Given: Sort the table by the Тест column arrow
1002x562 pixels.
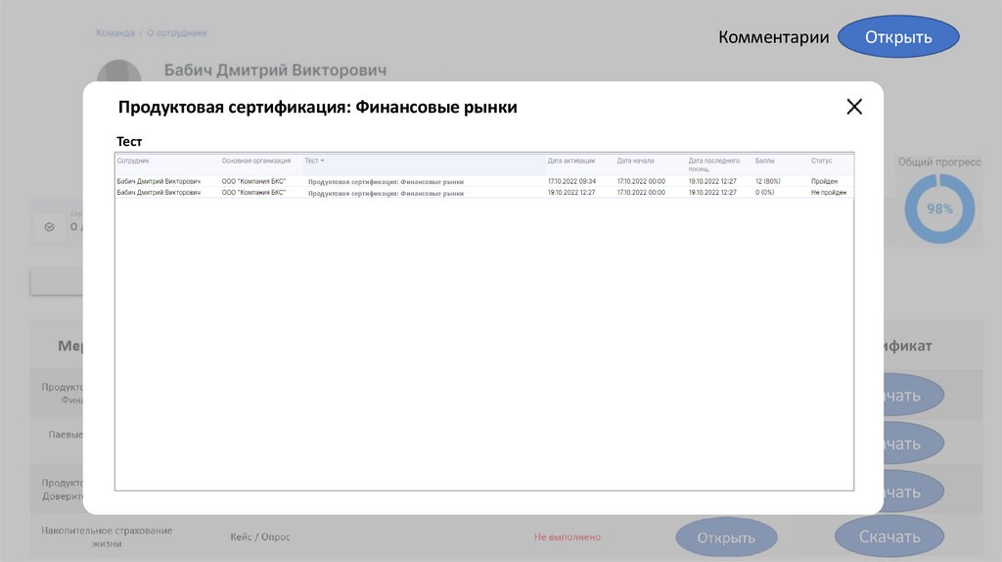Looking at the screenshot, I should [x=322, y=162].
